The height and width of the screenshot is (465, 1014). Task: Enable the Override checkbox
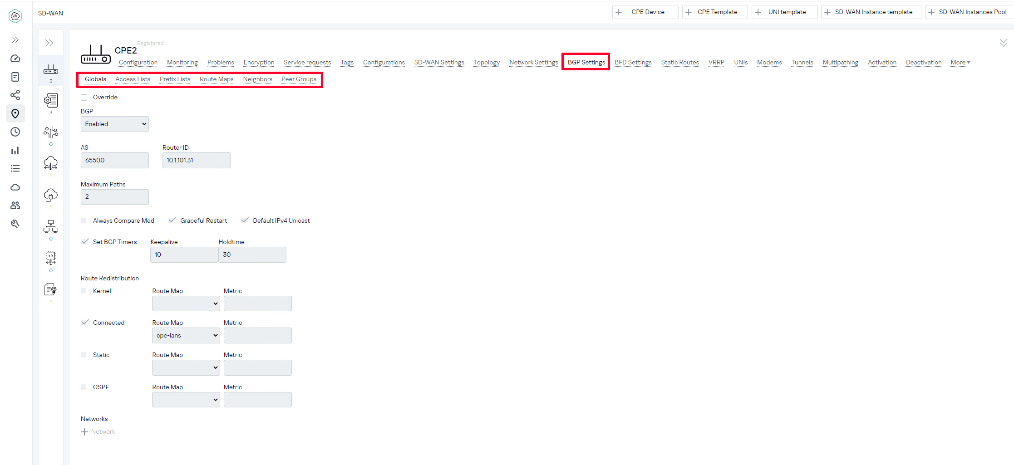[x=84, y=98]
